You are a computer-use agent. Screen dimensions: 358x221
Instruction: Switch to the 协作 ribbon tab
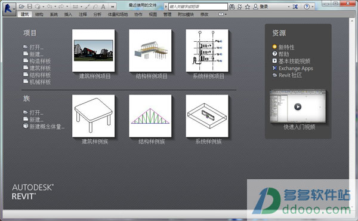tap(138, 14)
